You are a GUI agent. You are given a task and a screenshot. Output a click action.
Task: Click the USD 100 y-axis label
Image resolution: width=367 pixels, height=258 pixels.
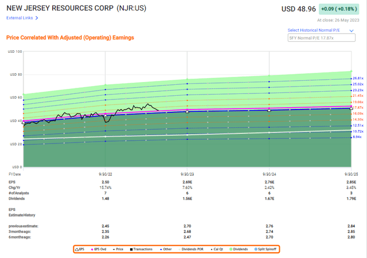[x=15, y=52]
